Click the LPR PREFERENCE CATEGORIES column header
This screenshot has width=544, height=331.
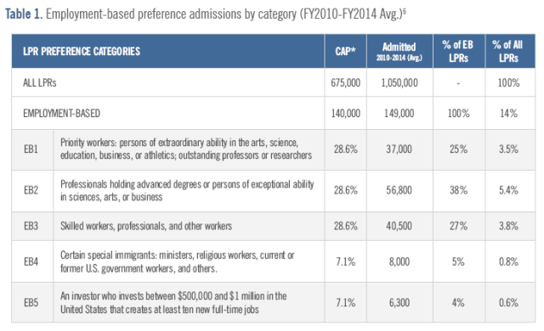(82, 51)
